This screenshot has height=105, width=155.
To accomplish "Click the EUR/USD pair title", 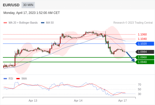I will coord(11,5).
